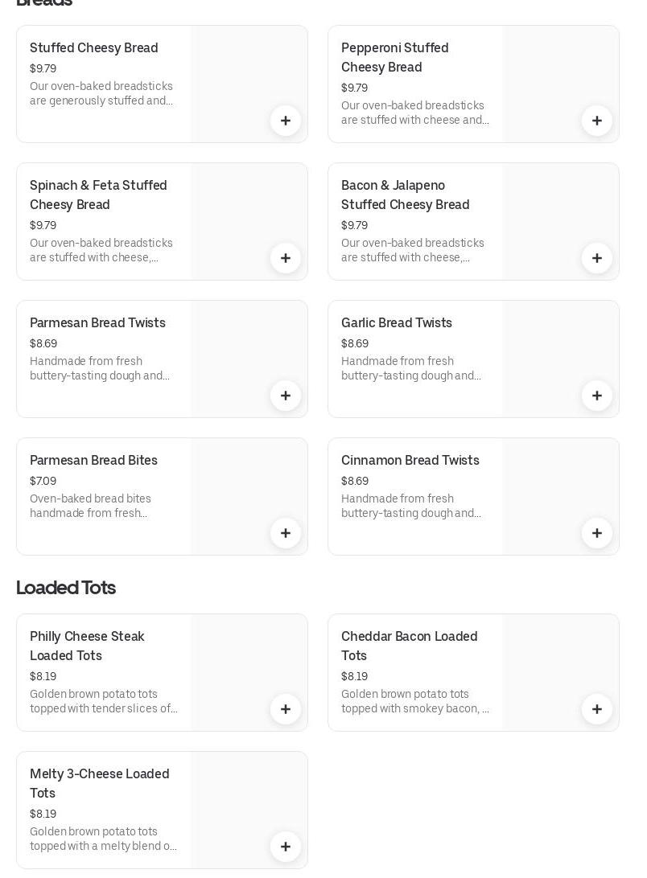This screenshot has height=878, width=647.
Task: Click Cheddar Bacon Loaded Tots description
Action: coord(415,701)
